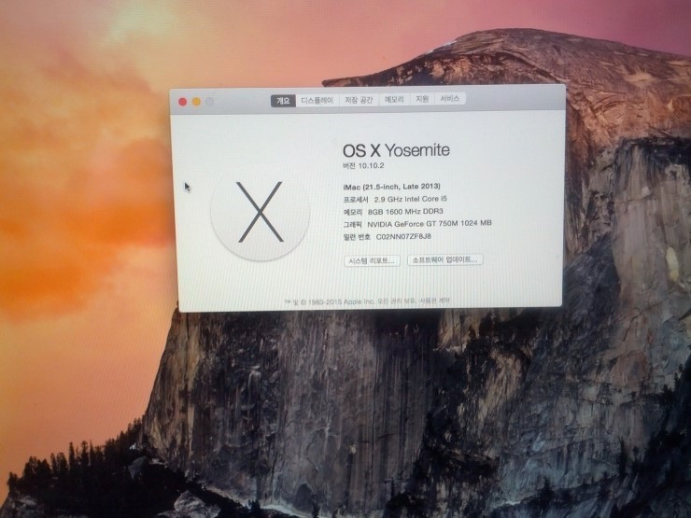
Task: Minimize window with the yellow button
Action: (196, 101)
